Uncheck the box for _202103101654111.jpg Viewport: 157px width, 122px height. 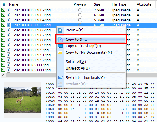(x=3, y=70)
